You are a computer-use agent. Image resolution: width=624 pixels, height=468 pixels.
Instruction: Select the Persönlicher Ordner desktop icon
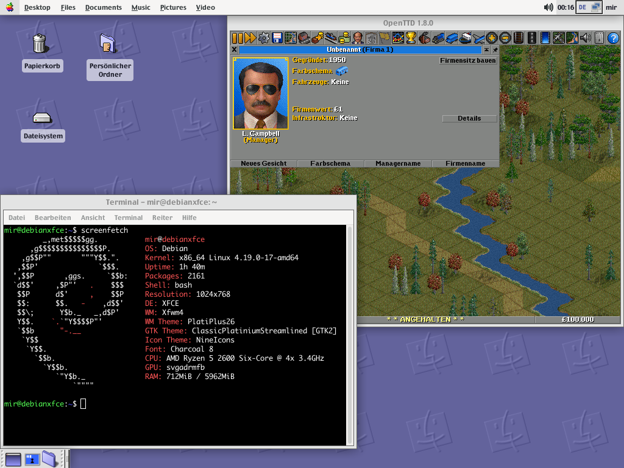click(x=110, y=57)
